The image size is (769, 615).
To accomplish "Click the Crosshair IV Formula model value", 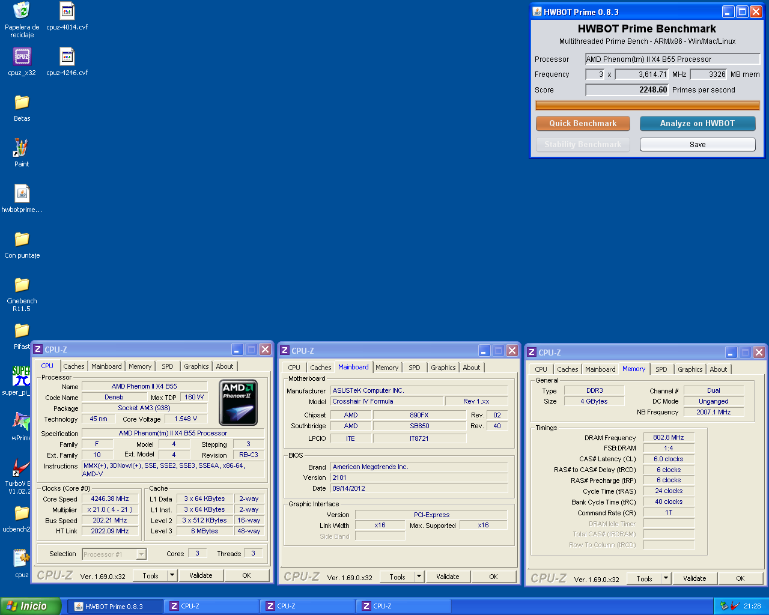I will tap(388, 401).
